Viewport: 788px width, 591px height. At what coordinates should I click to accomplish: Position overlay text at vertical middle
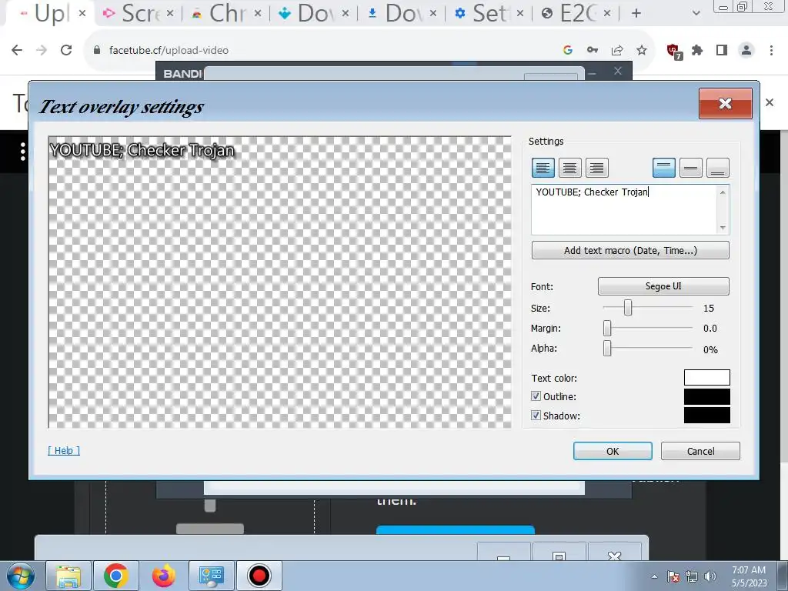point(690,168)
